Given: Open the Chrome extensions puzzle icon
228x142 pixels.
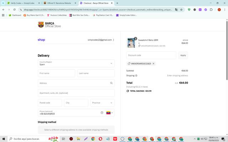Looking at the screenshot, I should 211,10.
